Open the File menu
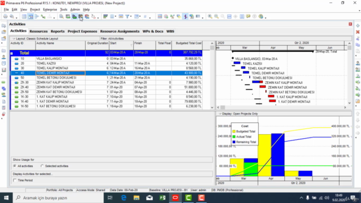 click(6, 10)
